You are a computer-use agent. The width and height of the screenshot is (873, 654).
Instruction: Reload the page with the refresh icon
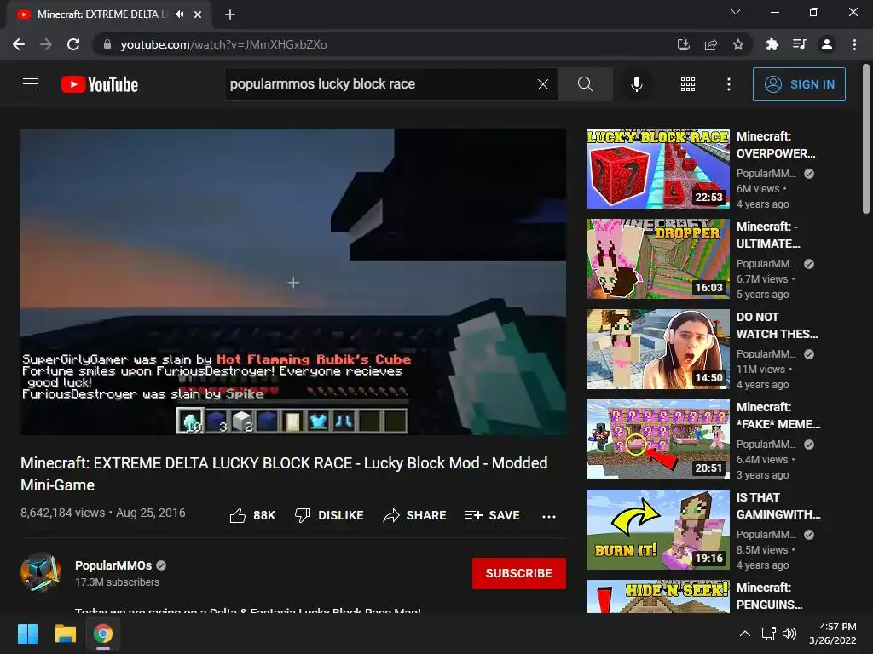(73, 44)
